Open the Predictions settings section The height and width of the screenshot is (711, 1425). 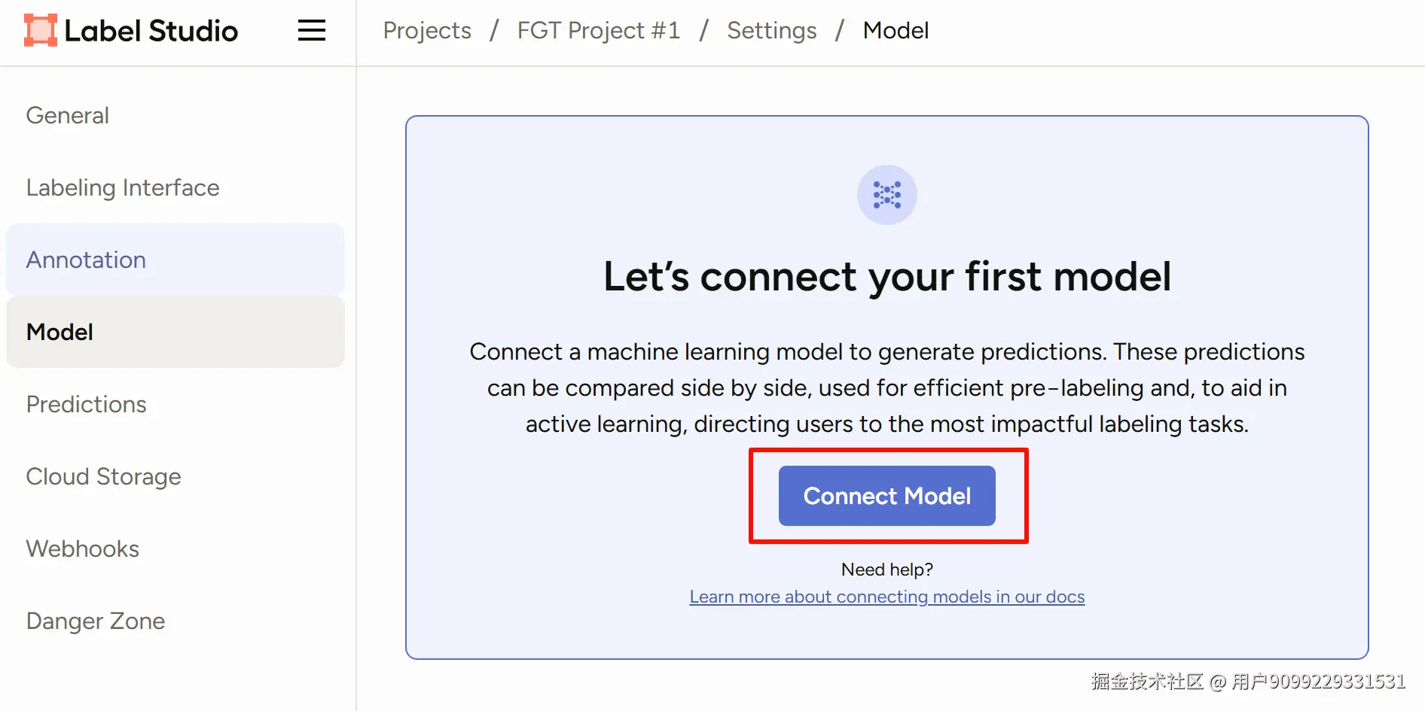tap(87, 405)
